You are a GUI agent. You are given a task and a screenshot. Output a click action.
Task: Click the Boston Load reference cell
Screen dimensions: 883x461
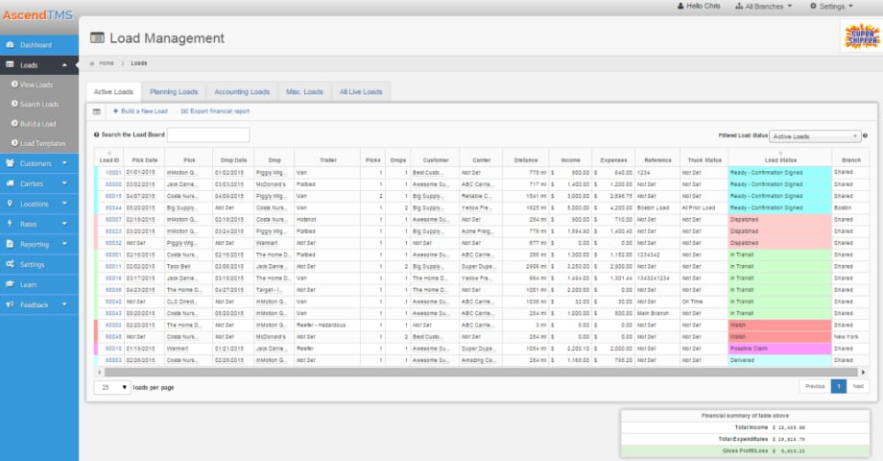pyautogui.click(x=657, y=208)
